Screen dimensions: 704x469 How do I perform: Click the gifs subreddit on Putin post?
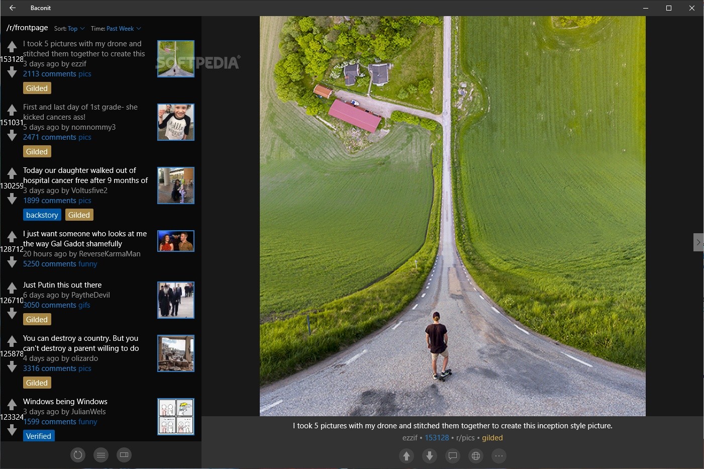(x=84, y=305)
